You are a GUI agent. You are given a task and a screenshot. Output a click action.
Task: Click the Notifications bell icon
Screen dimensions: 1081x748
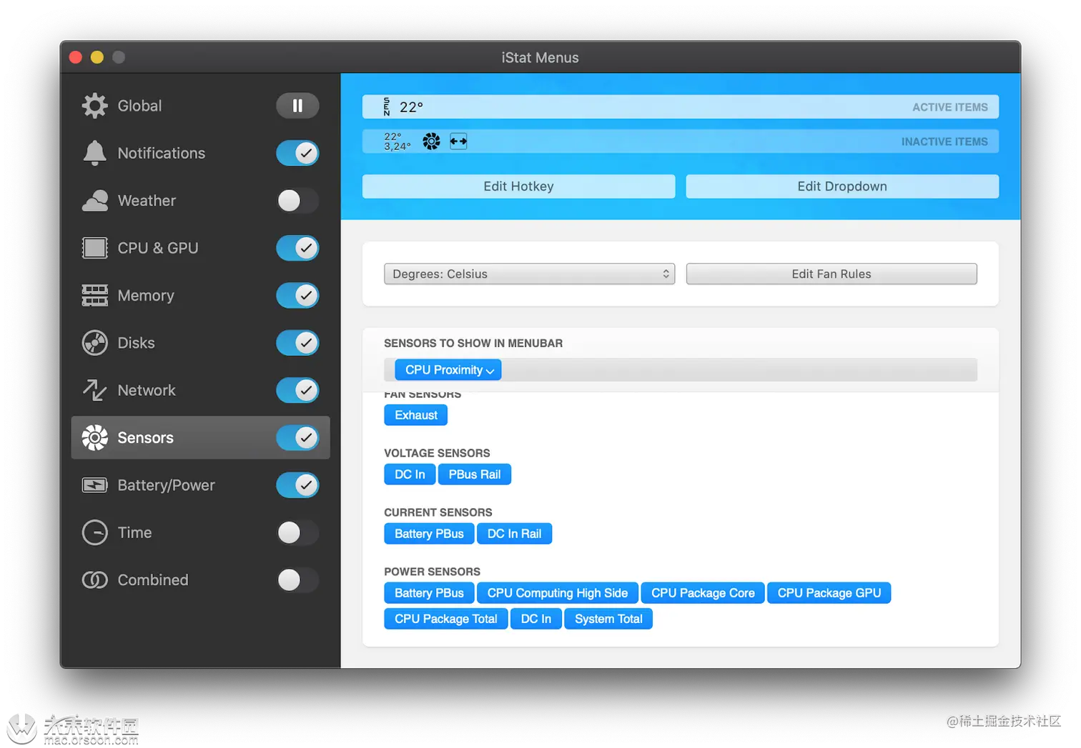pos(94,153)
